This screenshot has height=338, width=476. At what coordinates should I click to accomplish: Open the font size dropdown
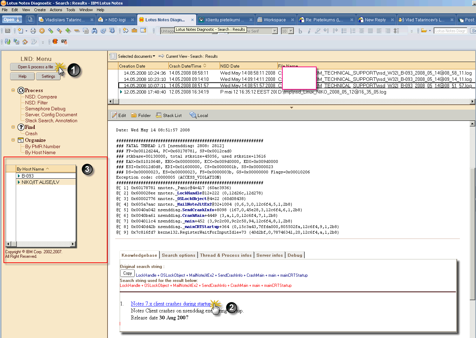(x=291, y=31)
